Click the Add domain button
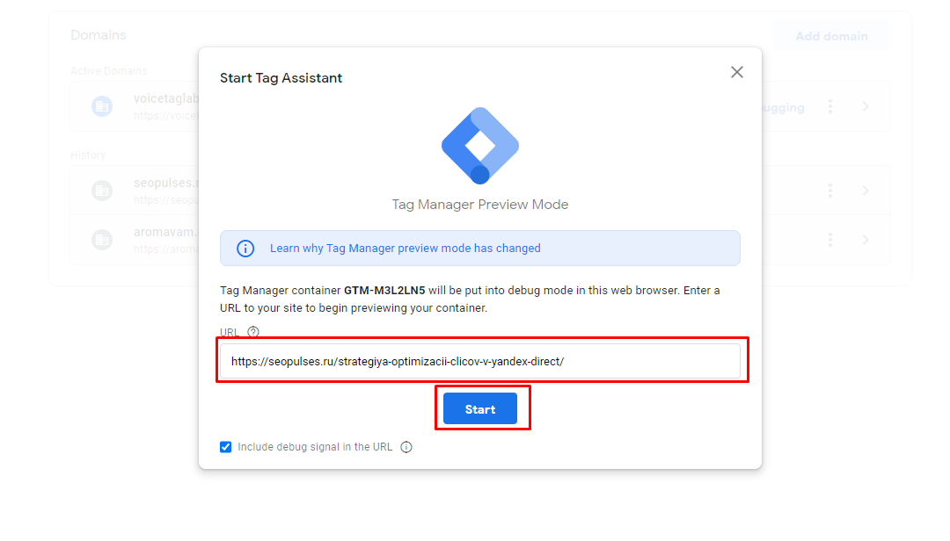The image size is (950, 541). point(831,36)
